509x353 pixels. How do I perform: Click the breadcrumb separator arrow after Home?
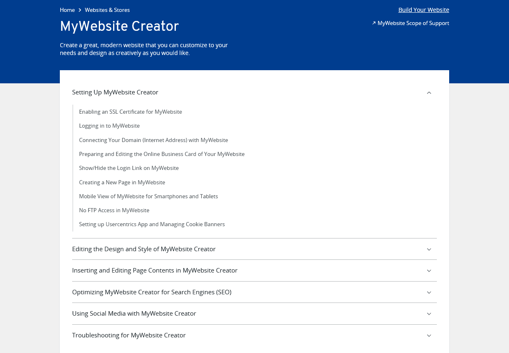point(80,10)
